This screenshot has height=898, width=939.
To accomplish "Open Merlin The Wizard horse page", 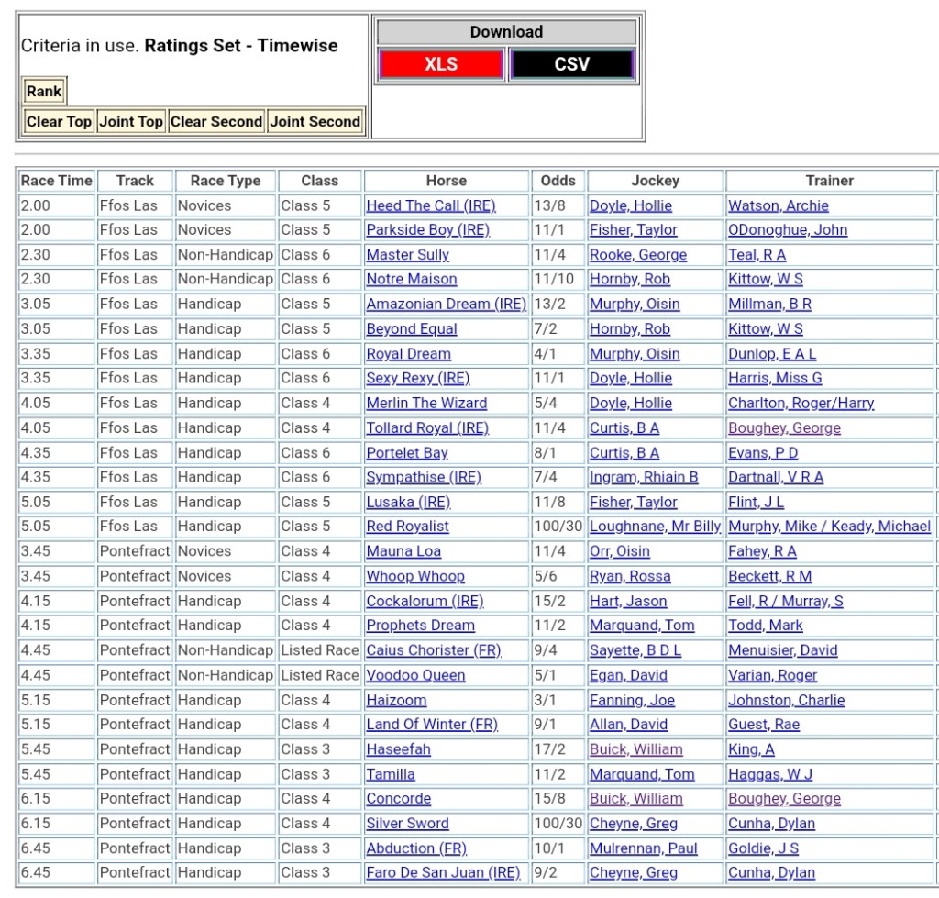I will pyautogui.click(x=426, y=403).
